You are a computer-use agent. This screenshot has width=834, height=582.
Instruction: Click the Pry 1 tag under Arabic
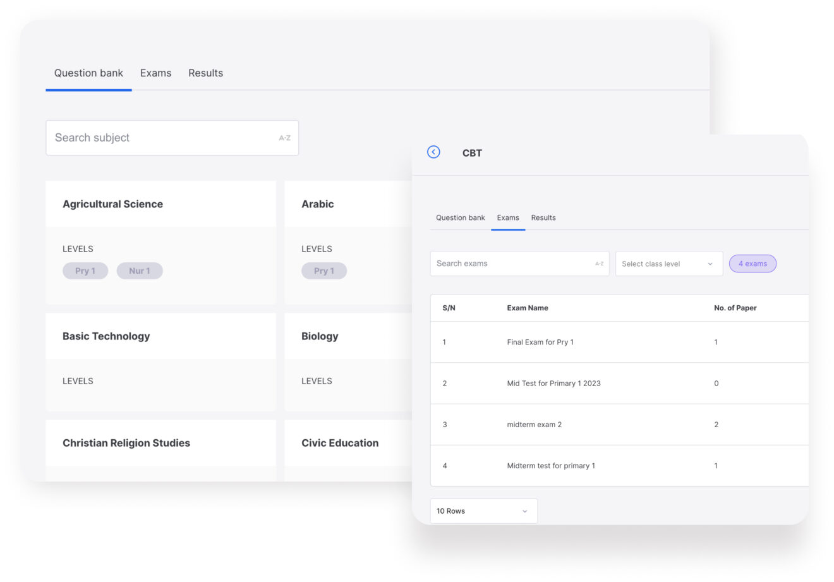[324, 270]
